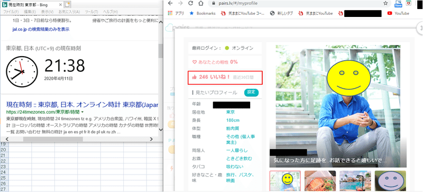
Task: Select the food photo thumbnail
Action: [320, 180]
